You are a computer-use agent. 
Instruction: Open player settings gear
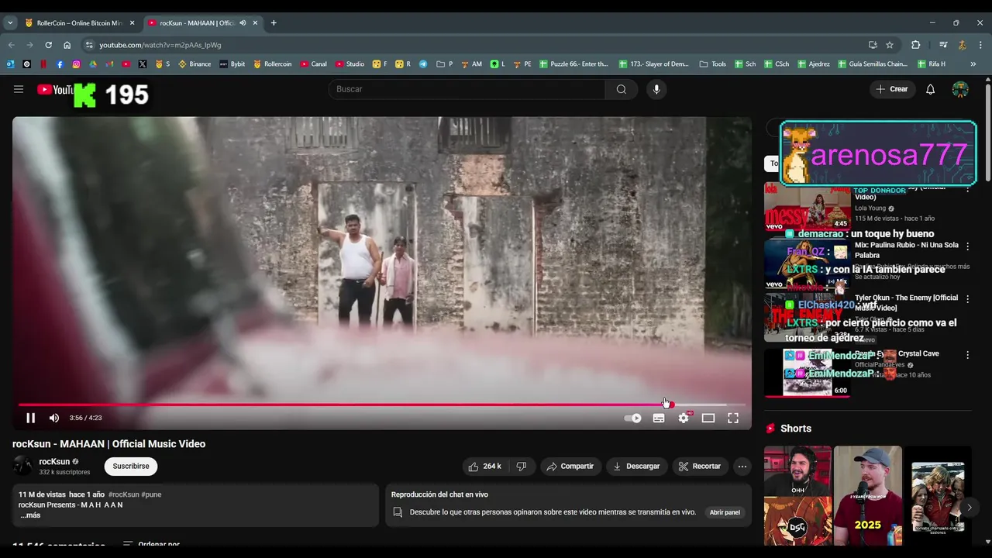tap(684, 418)
